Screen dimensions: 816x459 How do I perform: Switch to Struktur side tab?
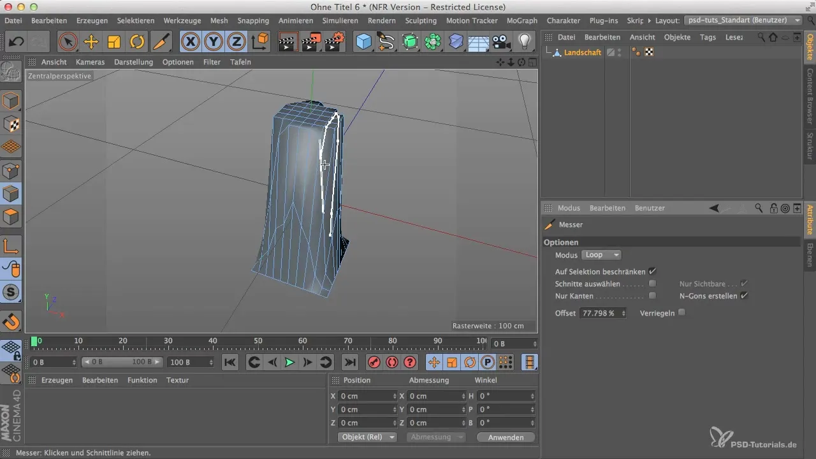[810, 146]
